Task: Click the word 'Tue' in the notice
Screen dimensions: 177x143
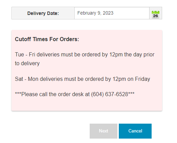Action: tap(20, 55)
